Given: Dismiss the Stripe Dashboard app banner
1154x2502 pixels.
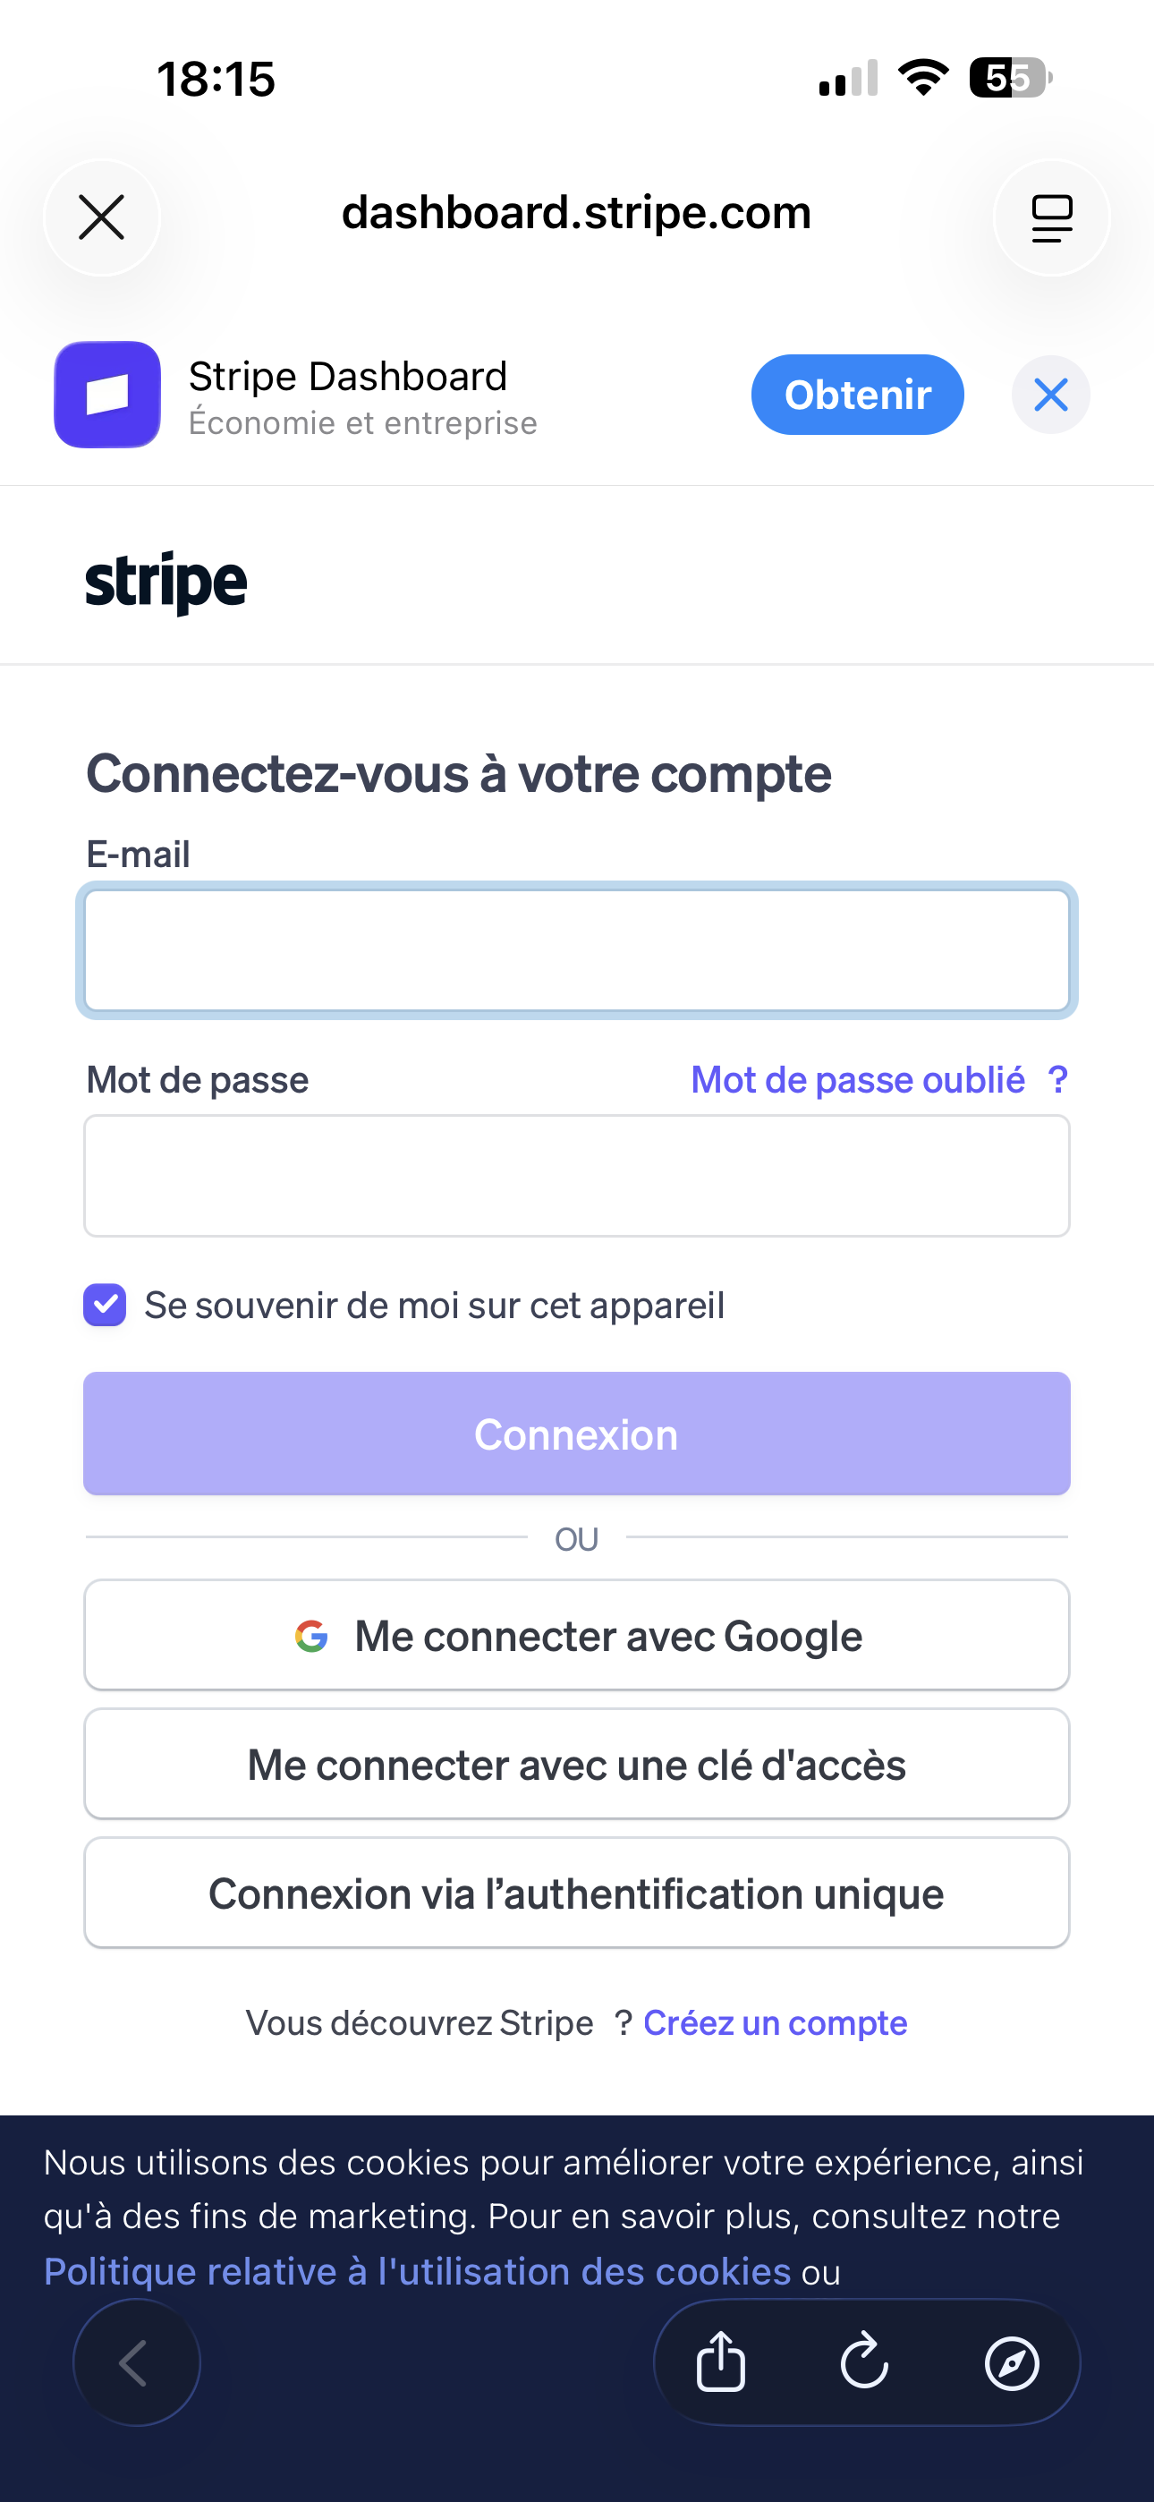Looking at the screenshot, I should pos(1050,395).
